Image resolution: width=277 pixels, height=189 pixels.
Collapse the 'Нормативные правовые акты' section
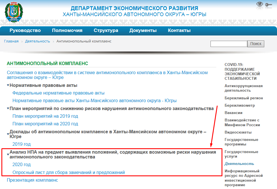click(8, 85)
